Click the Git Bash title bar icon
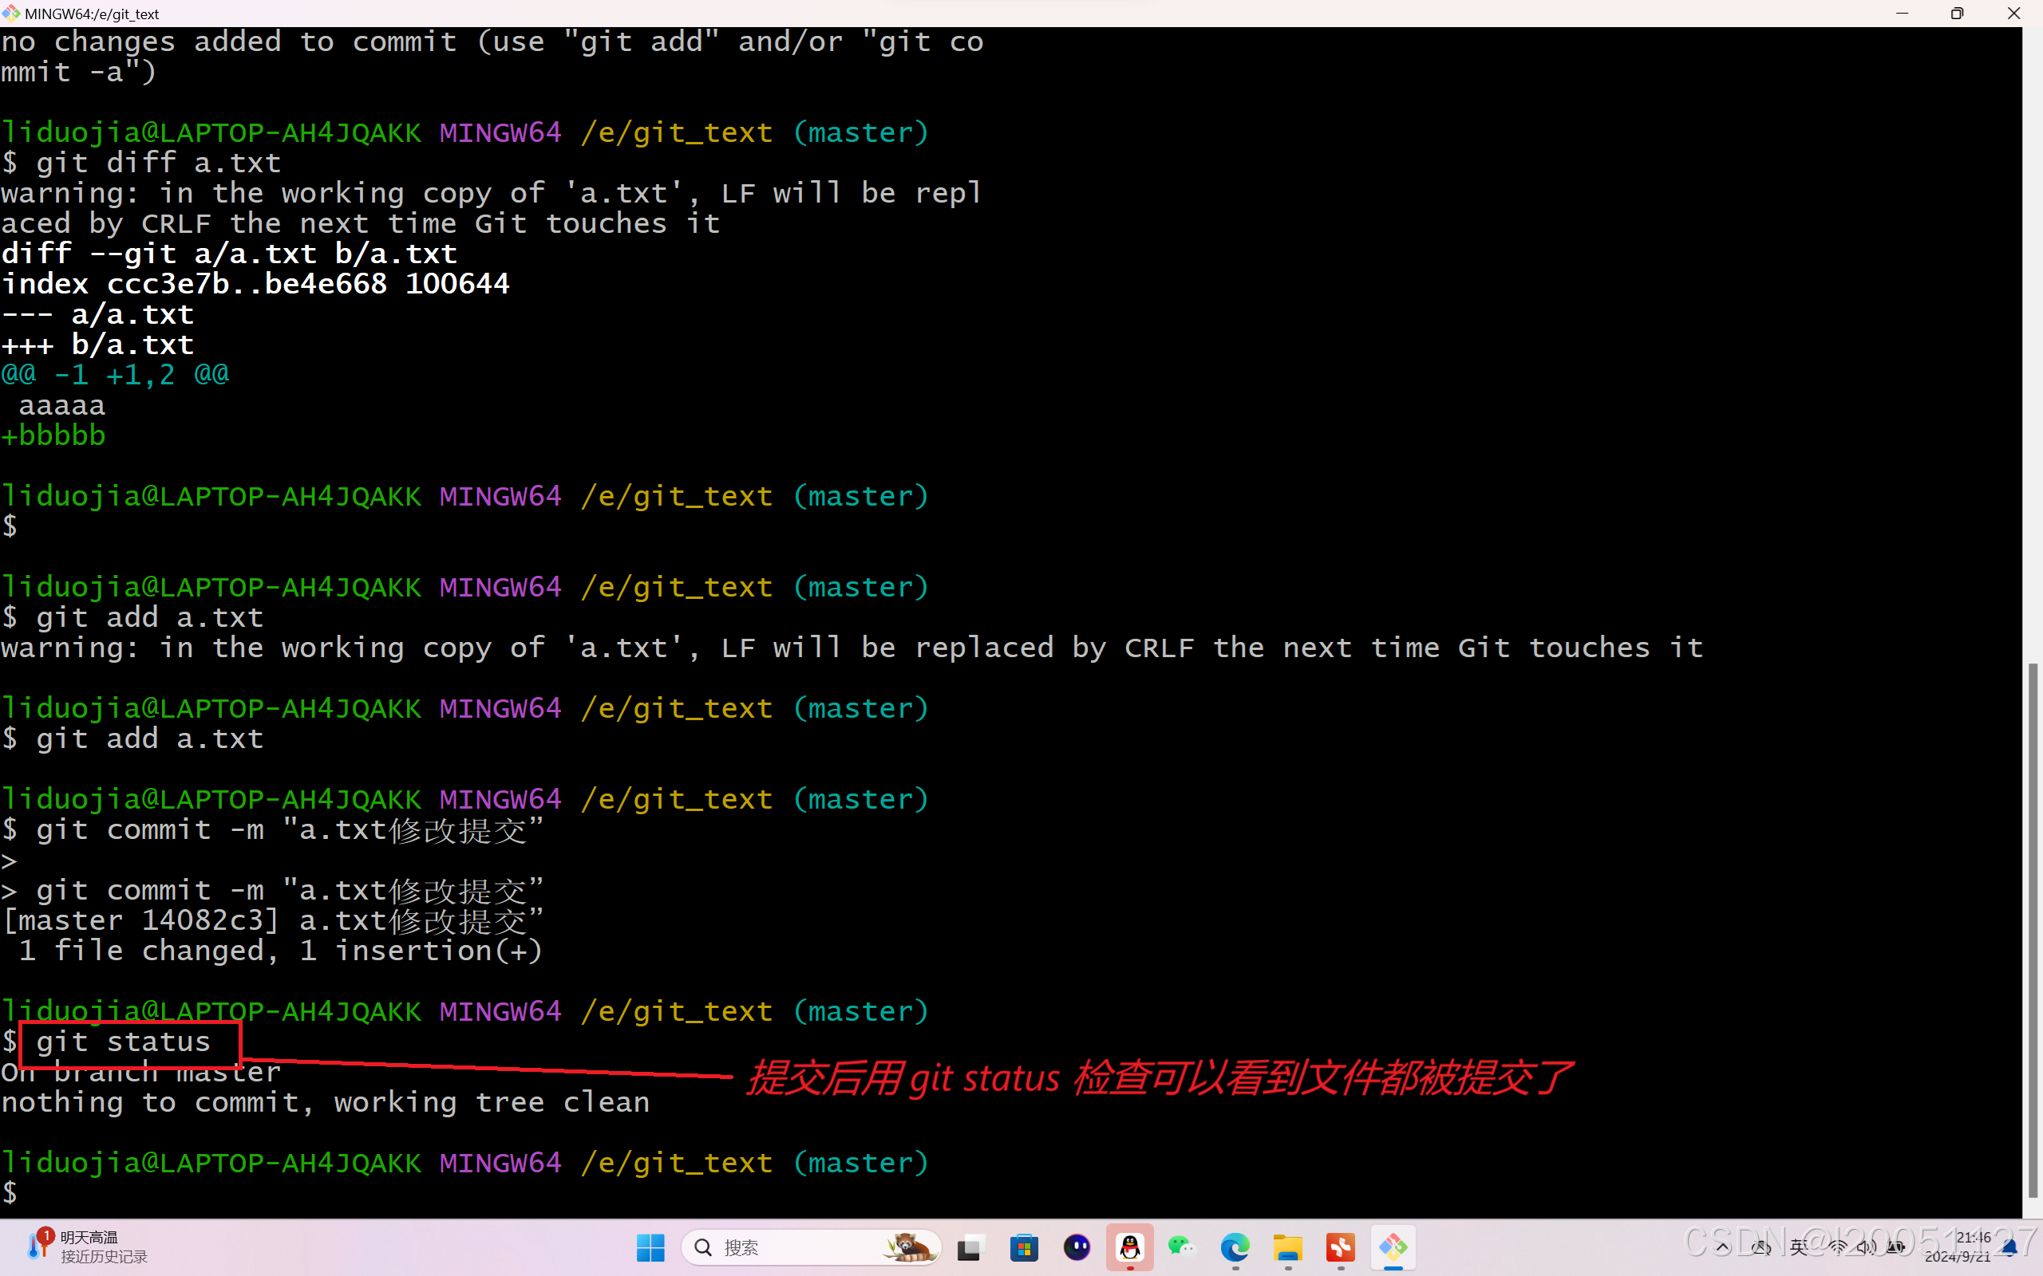2043x1276 pixels. point(11,13)
